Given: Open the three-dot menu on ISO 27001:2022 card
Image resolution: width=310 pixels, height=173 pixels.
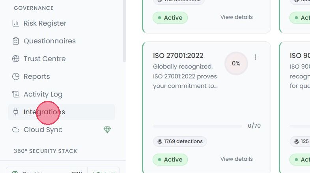Looking at the screenshot, I should click(x=256, y=57).
